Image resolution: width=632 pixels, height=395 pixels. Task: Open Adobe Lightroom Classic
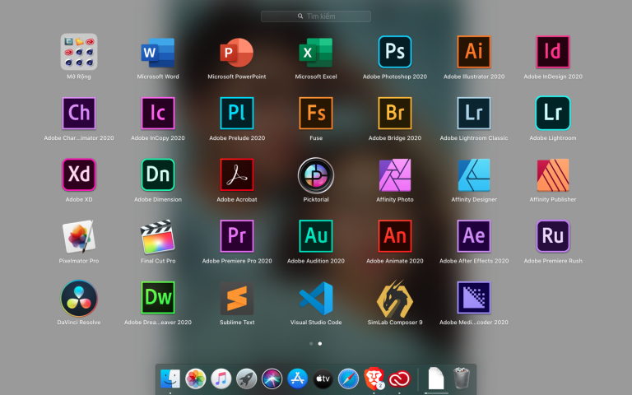474,114
